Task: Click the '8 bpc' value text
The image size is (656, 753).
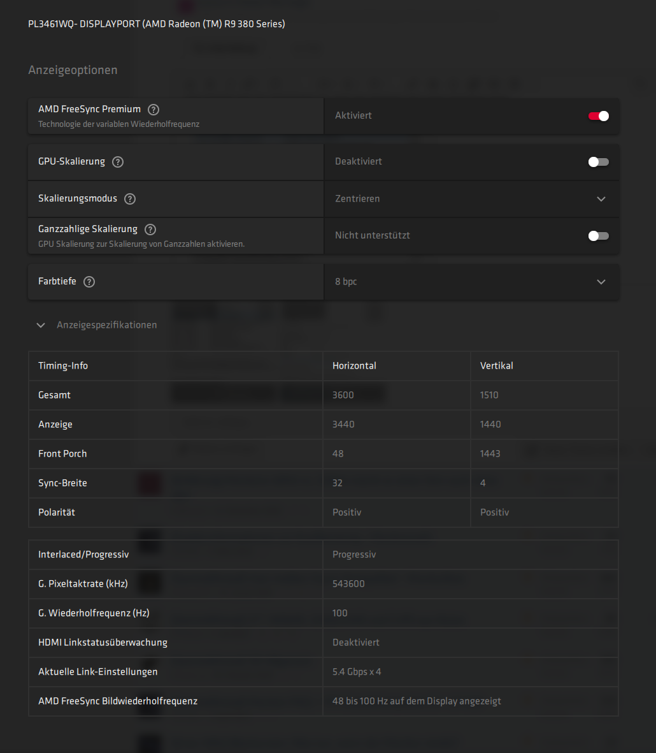Action: pos(346,281)
